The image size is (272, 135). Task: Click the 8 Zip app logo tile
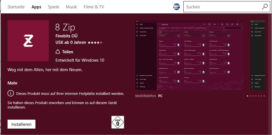point(28,41)
